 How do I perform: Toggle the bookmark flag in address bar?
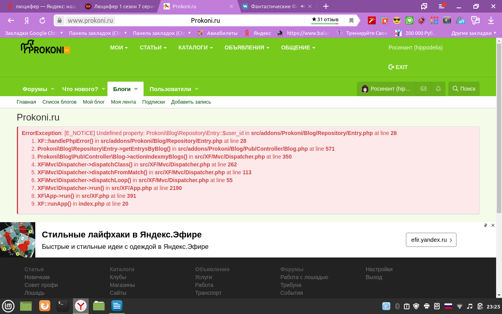pyautogui.click(x=351, y=20)
